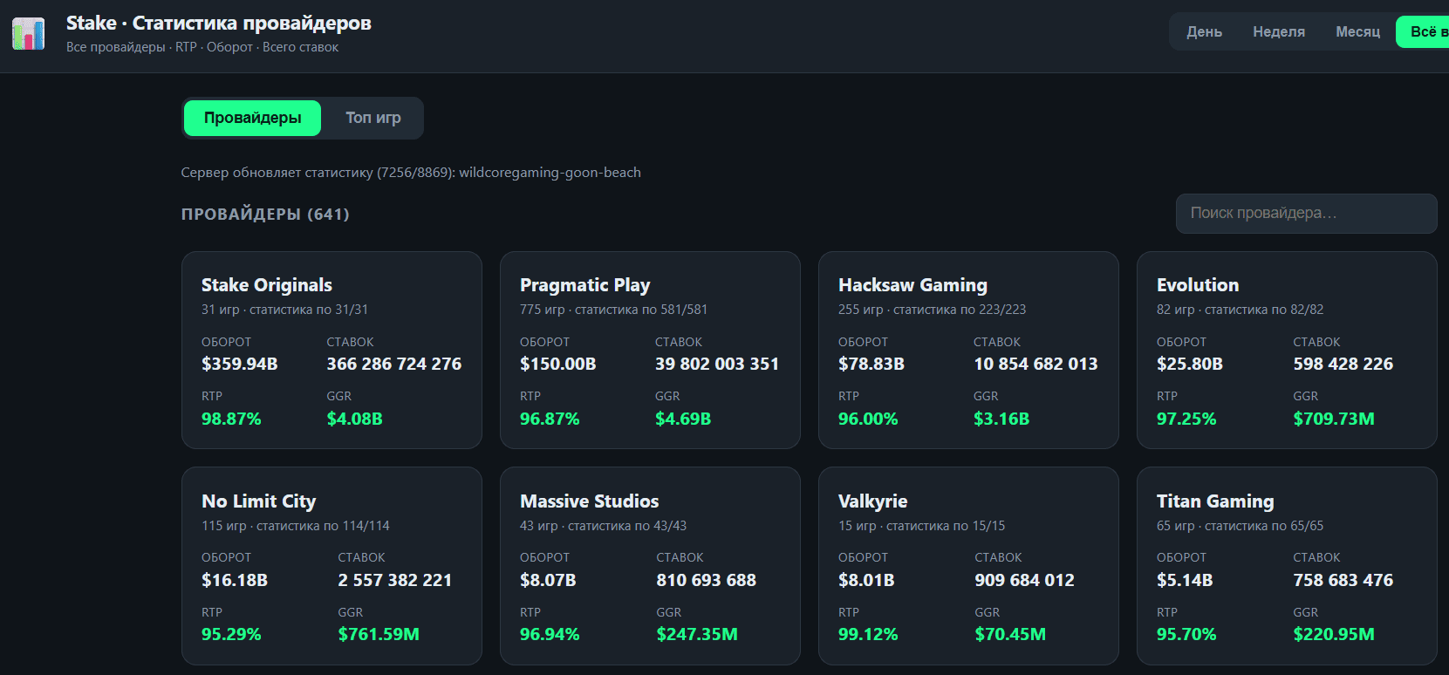Image resolution: width=1449 pixels, height=675 pixels.
Task: Click the 15 игр statistics line
Action: coord(921,526)
